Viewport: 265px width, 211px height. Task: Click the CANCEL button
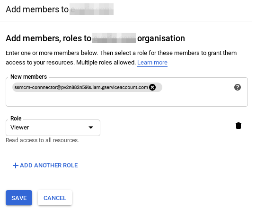55,198
